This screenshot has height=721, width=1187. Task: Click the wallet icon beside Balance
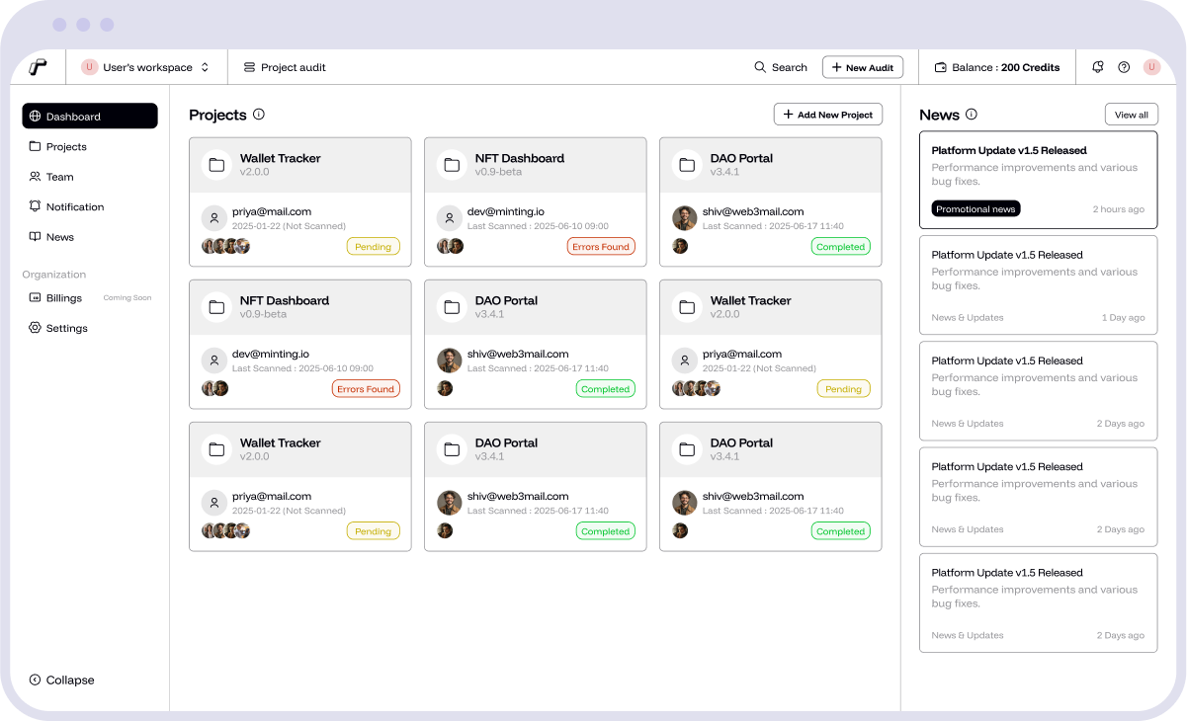coord(940,67)
